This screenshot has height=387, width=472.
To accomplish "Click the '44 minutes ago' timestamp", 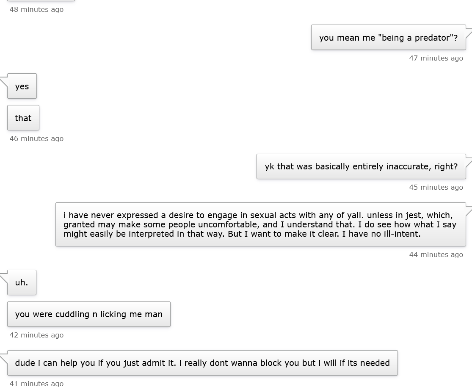I will pyautogui.click(x=436, y=255).
